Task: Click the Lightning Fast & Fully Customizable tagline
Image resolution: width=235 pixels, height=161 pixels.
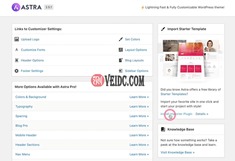Action: click(x=185, y=7)
